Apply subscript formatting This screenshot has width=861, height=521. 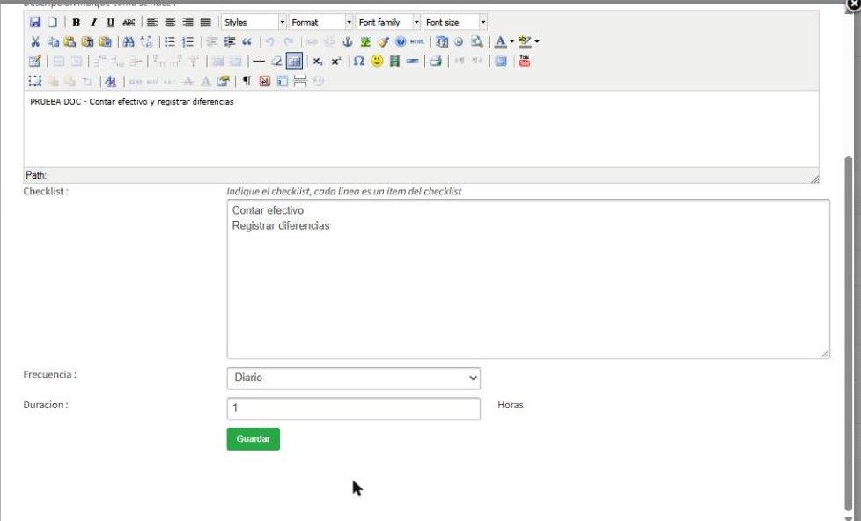318,61
